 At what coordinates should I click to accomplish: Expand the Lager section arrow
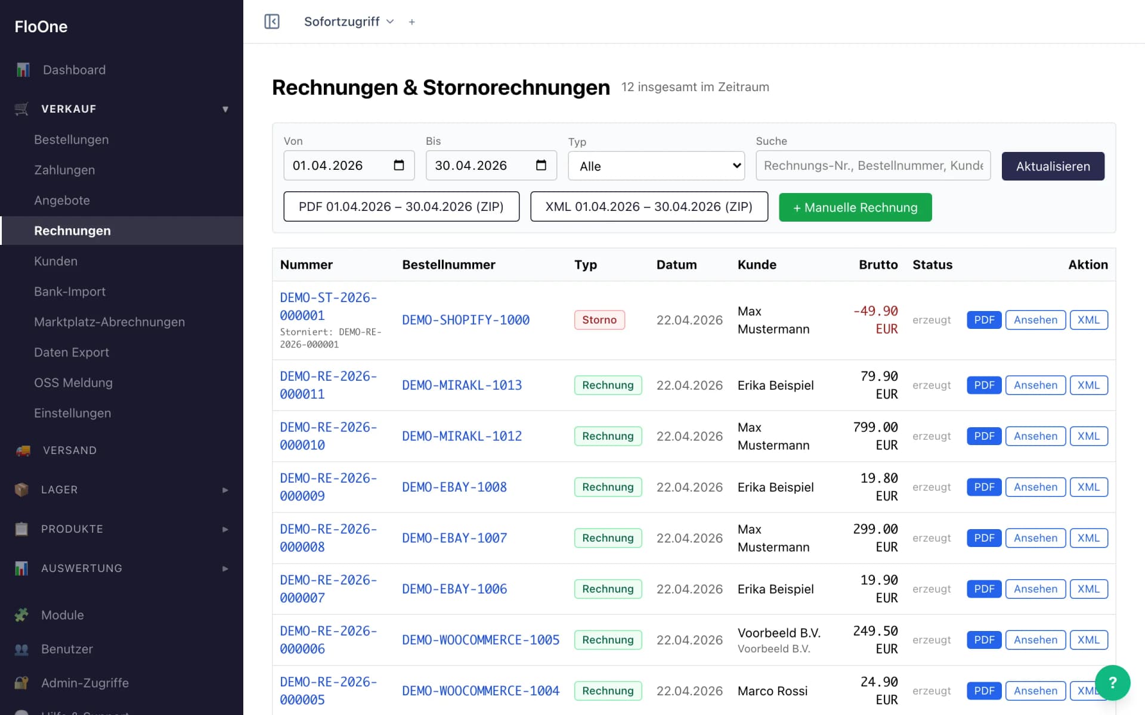coord(225,490)
